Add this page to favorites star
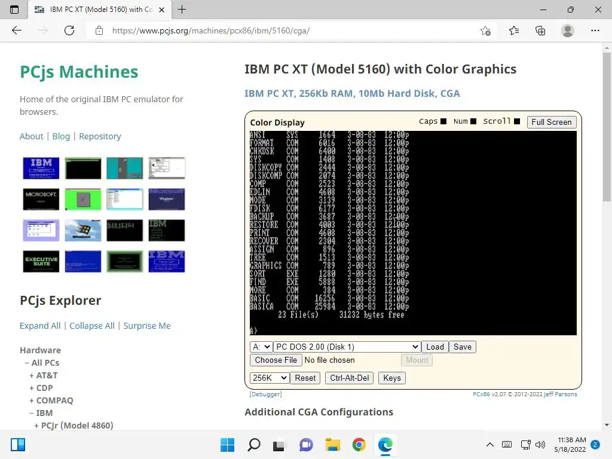This screenshot has height=459, width=612. (485, 30)
